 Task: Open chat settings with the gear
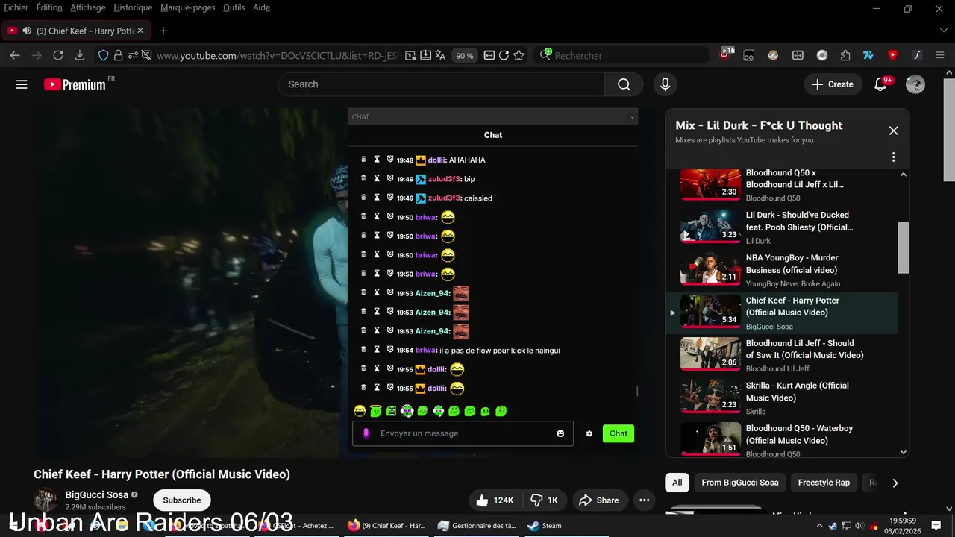coord(589,433)
